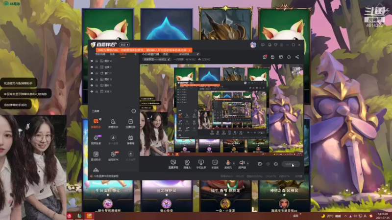Open the 弹幕助手 tool
This screenshot has height=220, width=392.
96,124
